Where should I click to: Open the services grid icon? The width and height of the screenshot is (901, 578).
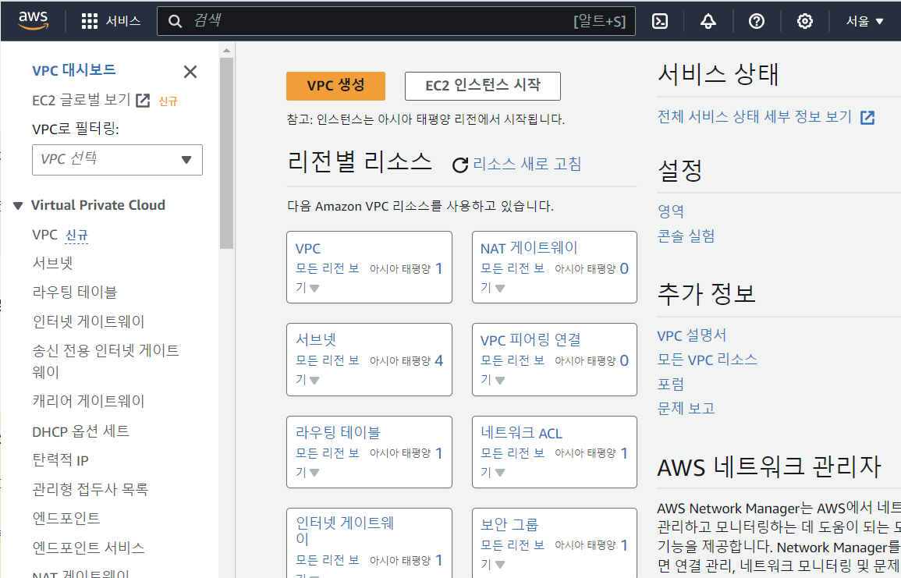[90, 21]
